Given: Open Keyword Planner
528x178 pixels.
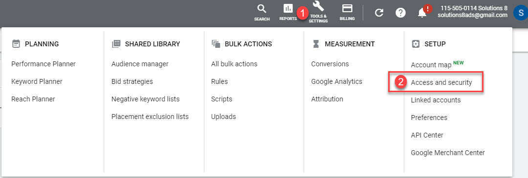Looking at the screenshot, I should pos(37,81).
